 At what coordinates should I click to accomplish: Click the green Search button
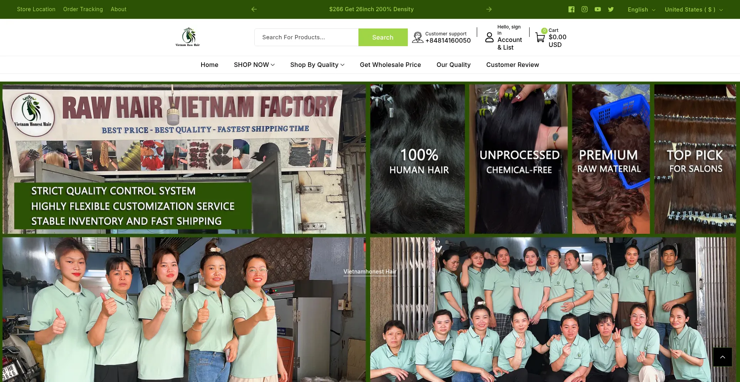pos(383,37)
